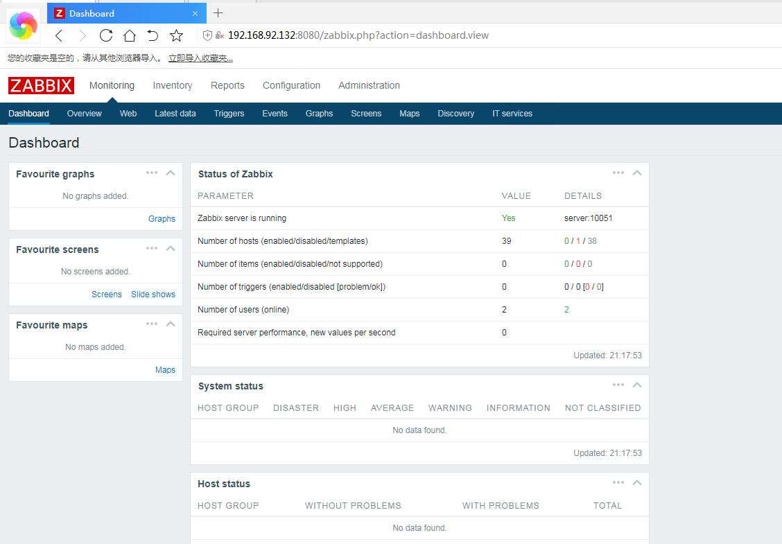This screenshot has height=544, width=782.
Task: Bookmark page with the star icon
Action: 176,35
